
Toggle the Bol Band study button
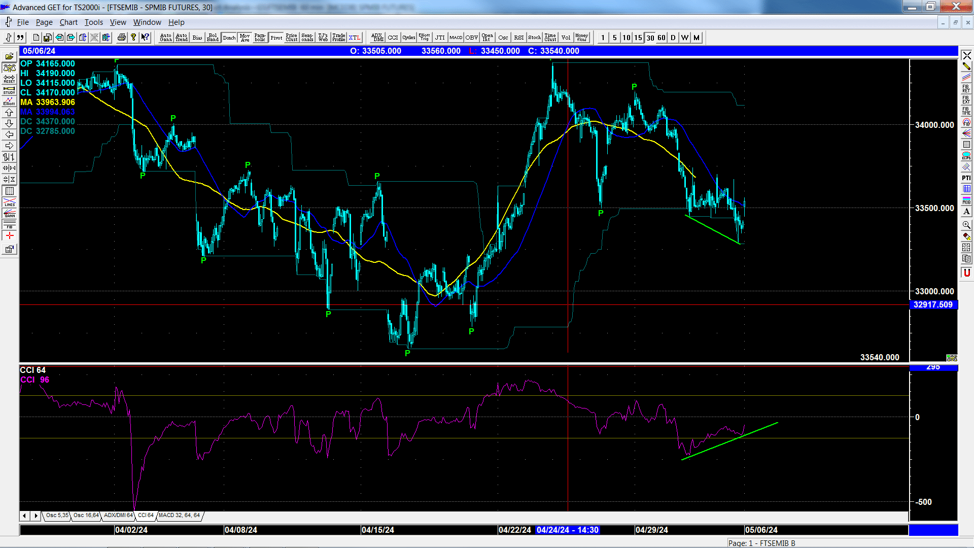[x=213, y=38]
